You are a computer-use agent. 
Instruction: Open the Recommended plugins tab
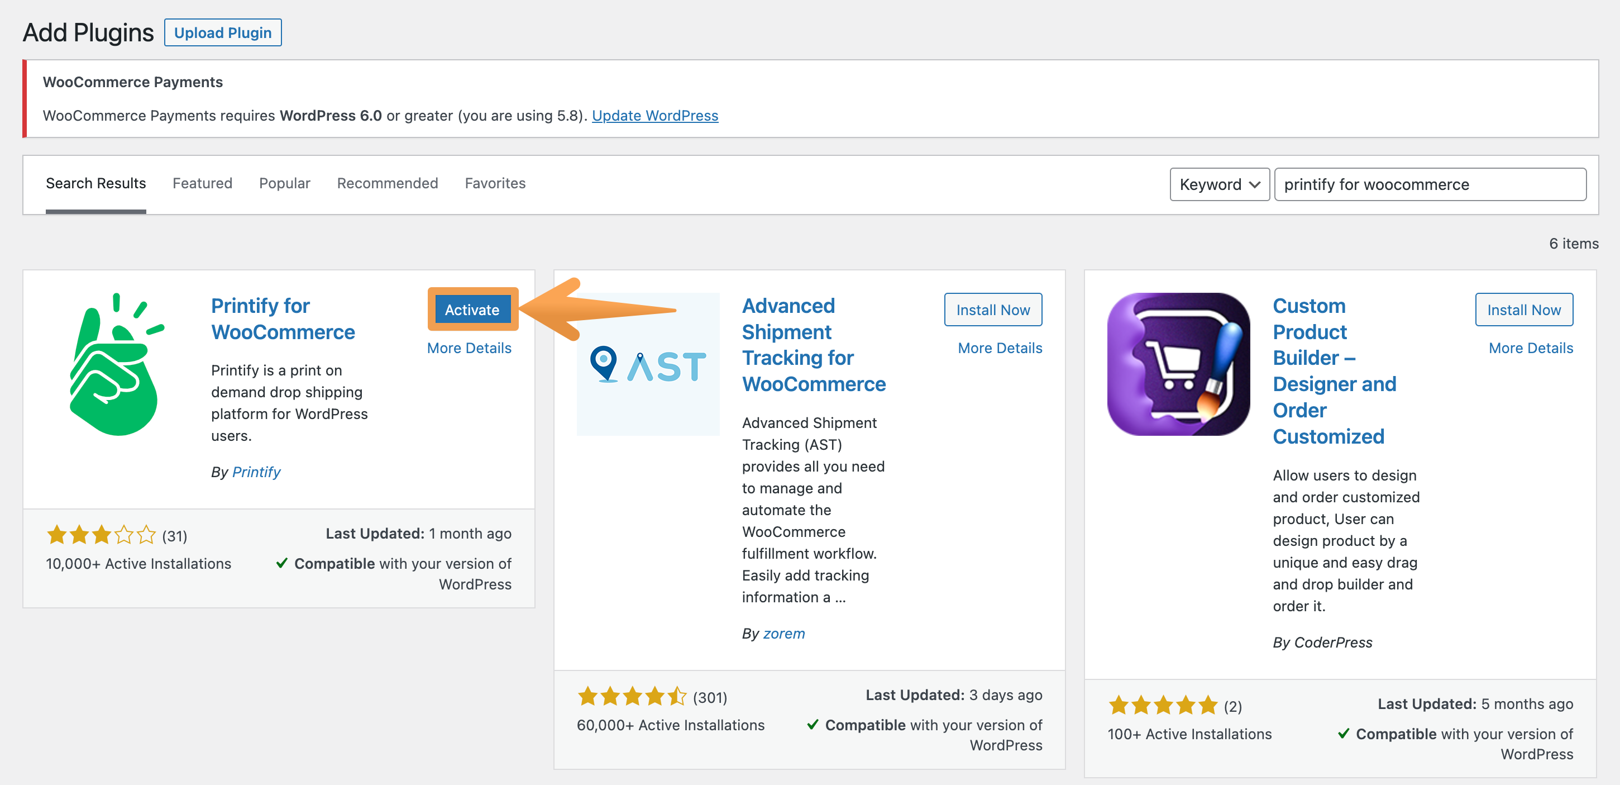(388, 183)
